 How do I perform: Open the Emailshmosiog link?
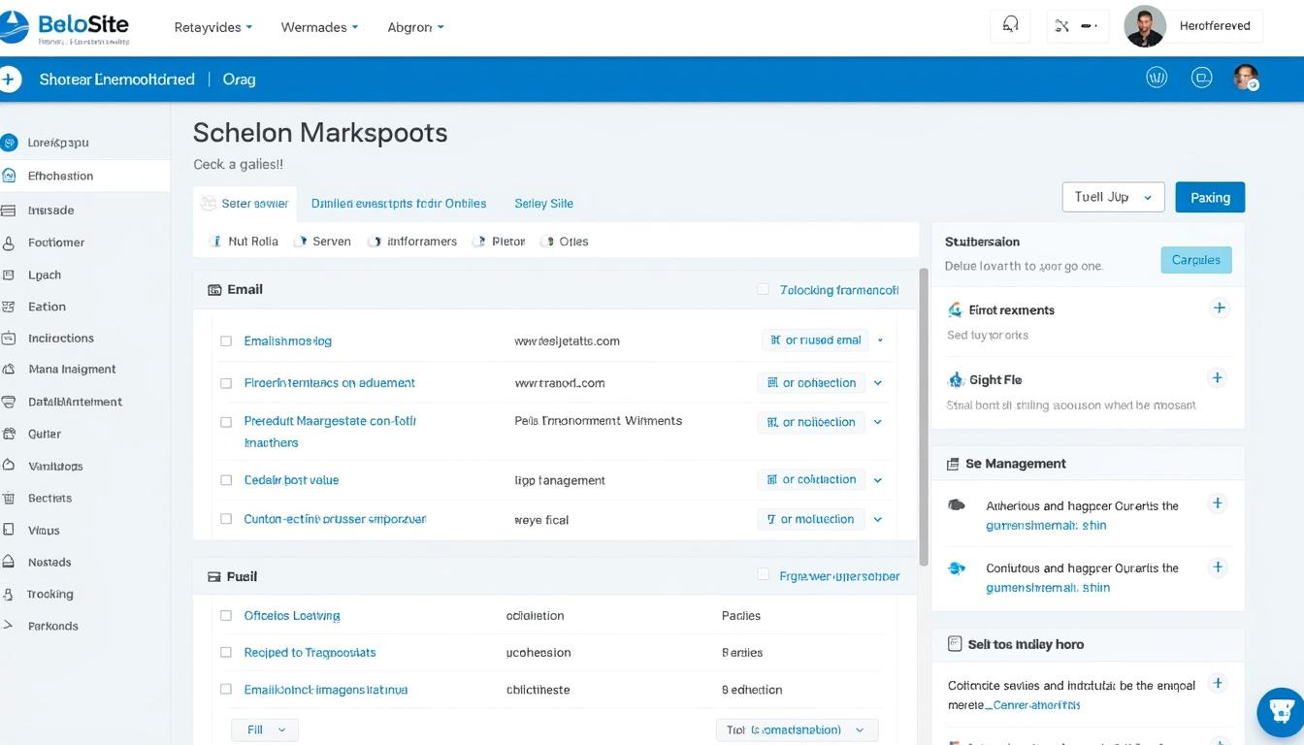[287, 340]
